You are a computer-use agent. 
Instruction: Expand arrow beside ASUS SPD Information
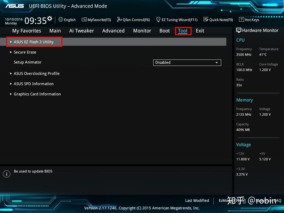tap(11, 84)
